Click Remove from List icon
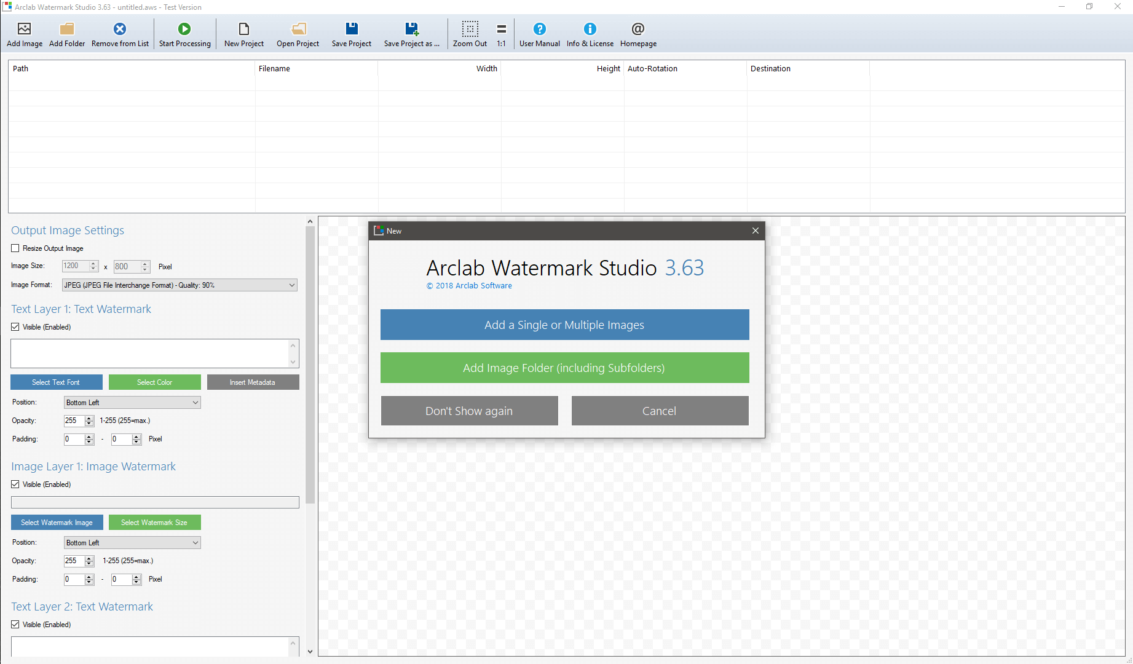The image size is (1133, 664). pos(120,29)
